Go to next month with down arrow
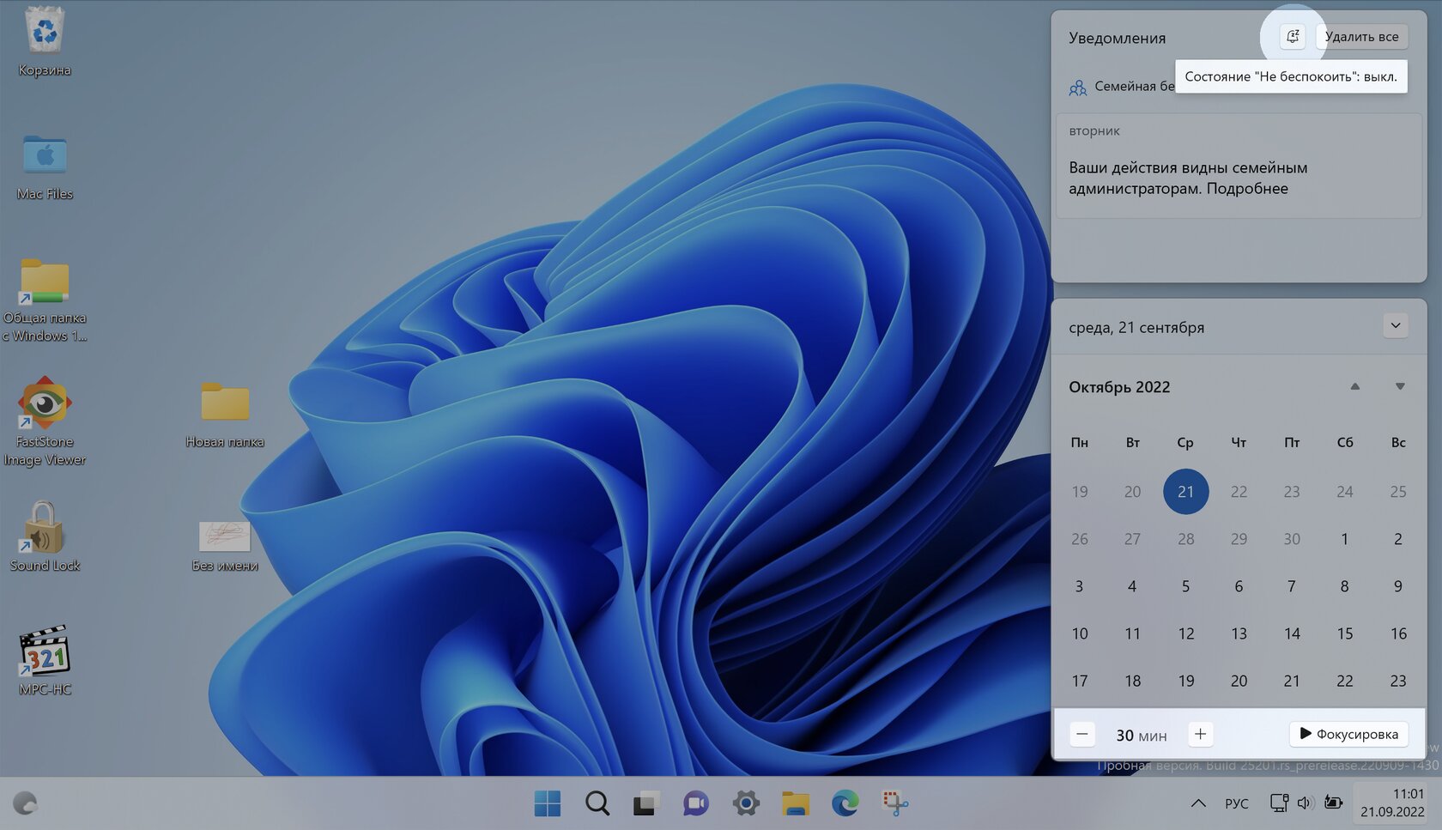The height and width of the screenshot is (830, 1442). (1400, 386)
